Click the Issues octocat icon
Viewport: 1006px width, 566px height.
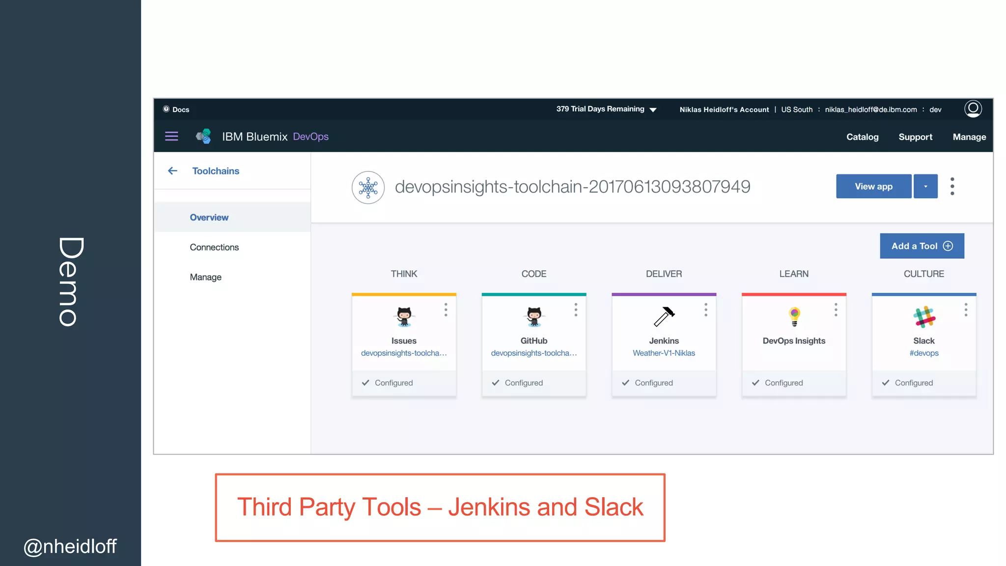404,317
